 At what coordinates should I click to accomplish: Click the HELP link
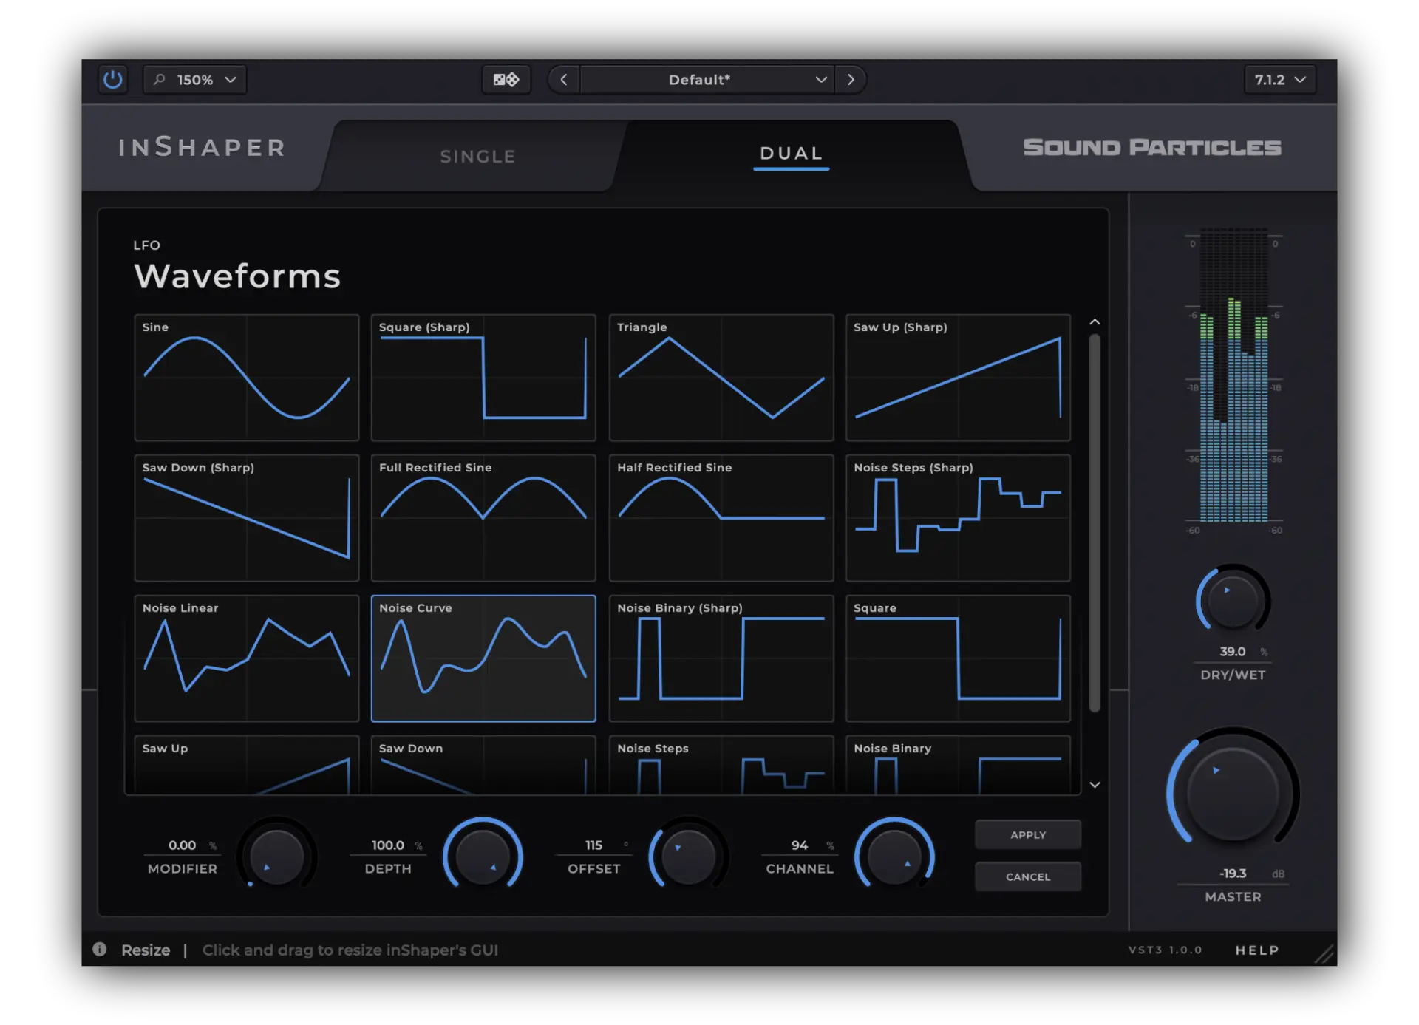click(1256, 950)
